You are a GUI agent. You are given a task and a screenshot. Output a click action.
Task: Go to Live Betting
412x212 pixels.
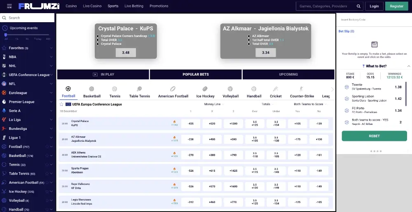click(134, 6)
